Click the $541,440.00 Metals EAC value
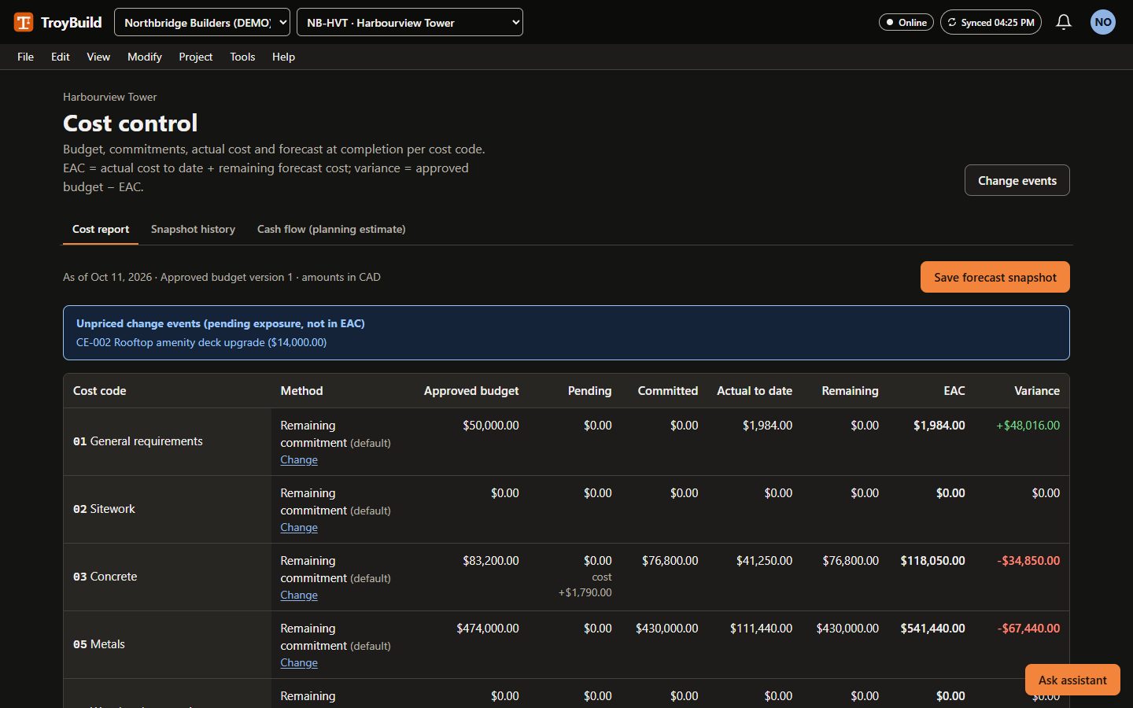Image resolution: width=1133 pixels, height=708 pixels. (x=932, y=628)
